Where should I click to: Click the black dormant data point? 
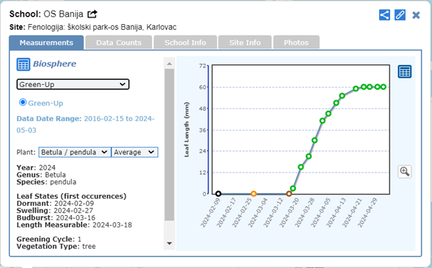(x=218, y=194)
